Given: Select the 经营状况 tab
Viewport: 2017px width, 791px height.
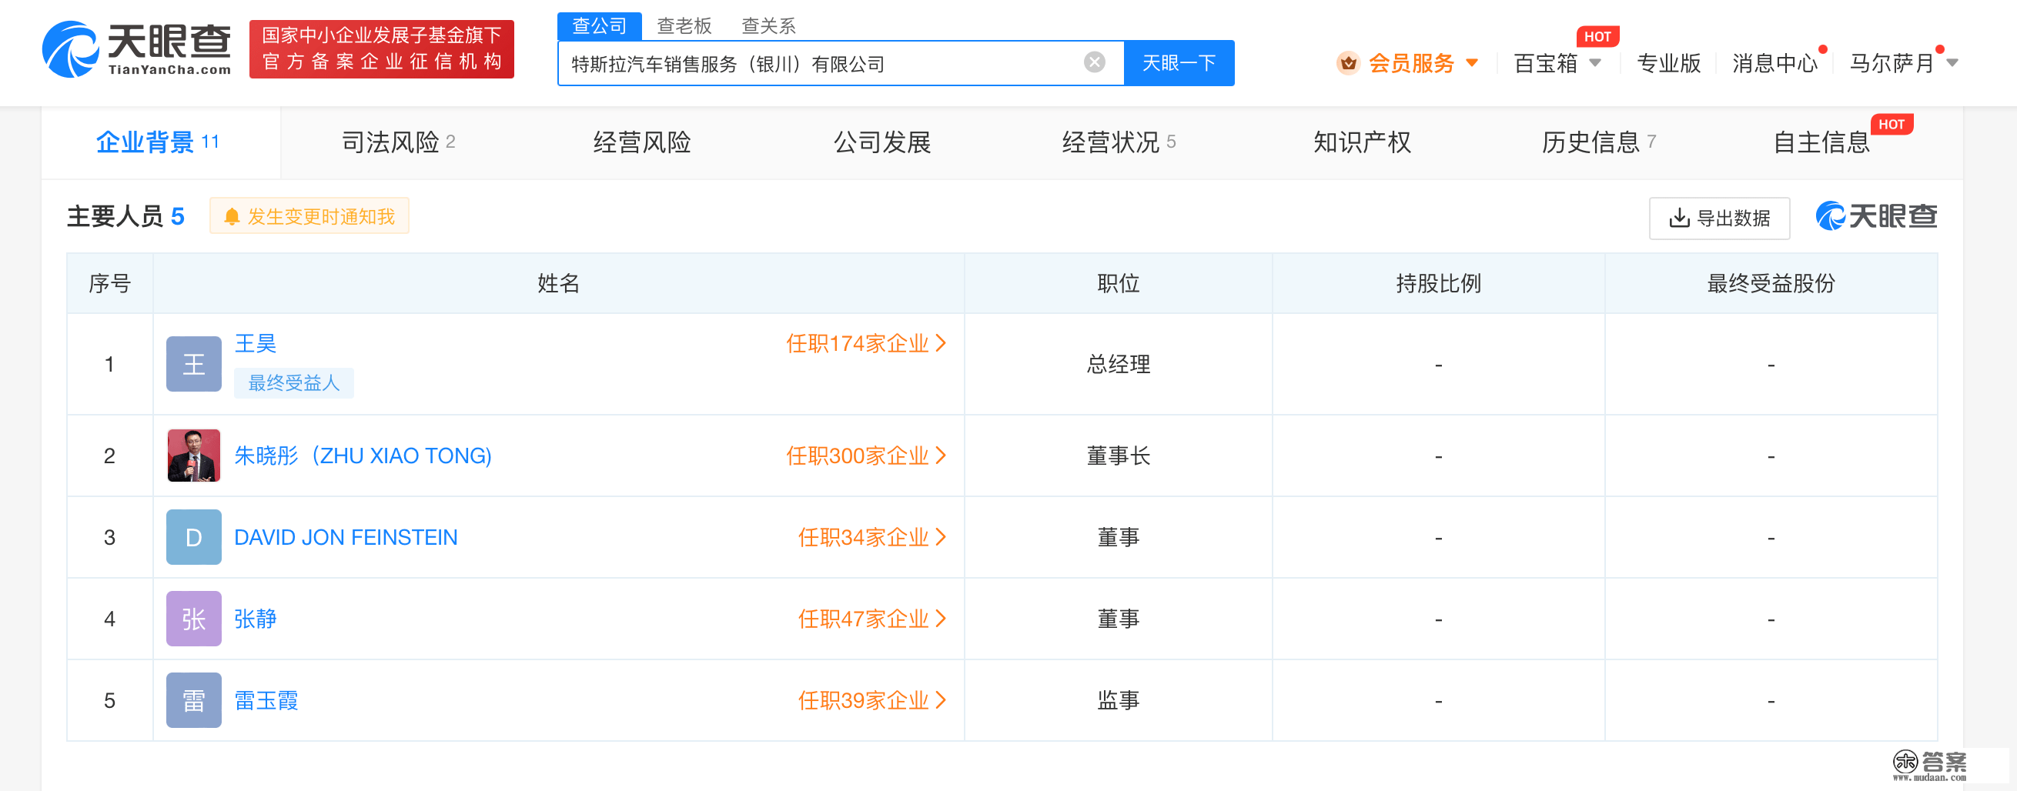Looking at the screenshot, I should click(x=1118, y=142).
